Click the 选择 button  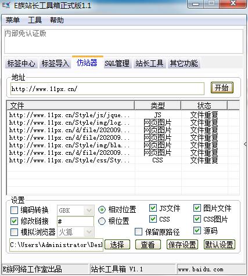click(x=117, y=245)
